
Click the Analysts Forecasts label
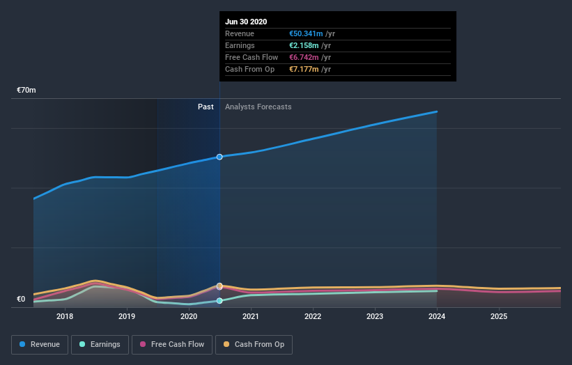click(x=258, y=107)
